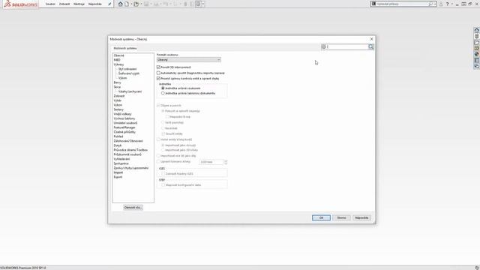480x270 pixels.
Task: Select Jednotka určená šablonou dokumentu radio button
Action: click(163, 93)
